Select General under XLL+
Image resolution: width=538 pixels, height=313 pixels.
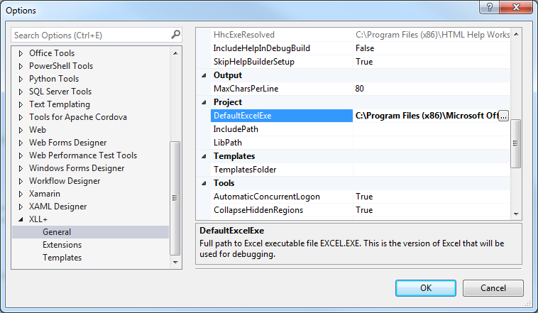pos(57,232)
